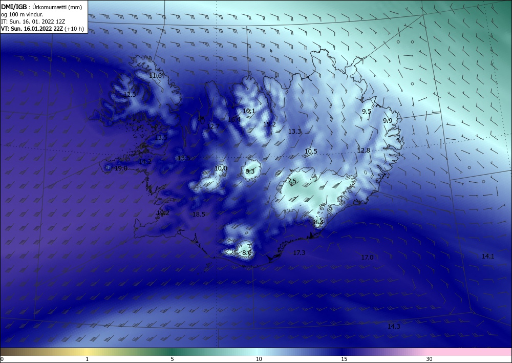Click the '10' label on the color scale
The height and width of the screenshot is (363, 512).
pos(259,359)
